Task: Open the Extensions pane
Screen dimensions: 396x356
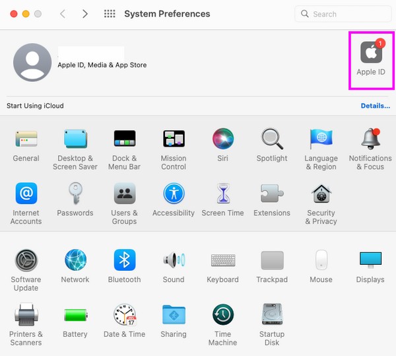Action: click(x=272, y=194)
